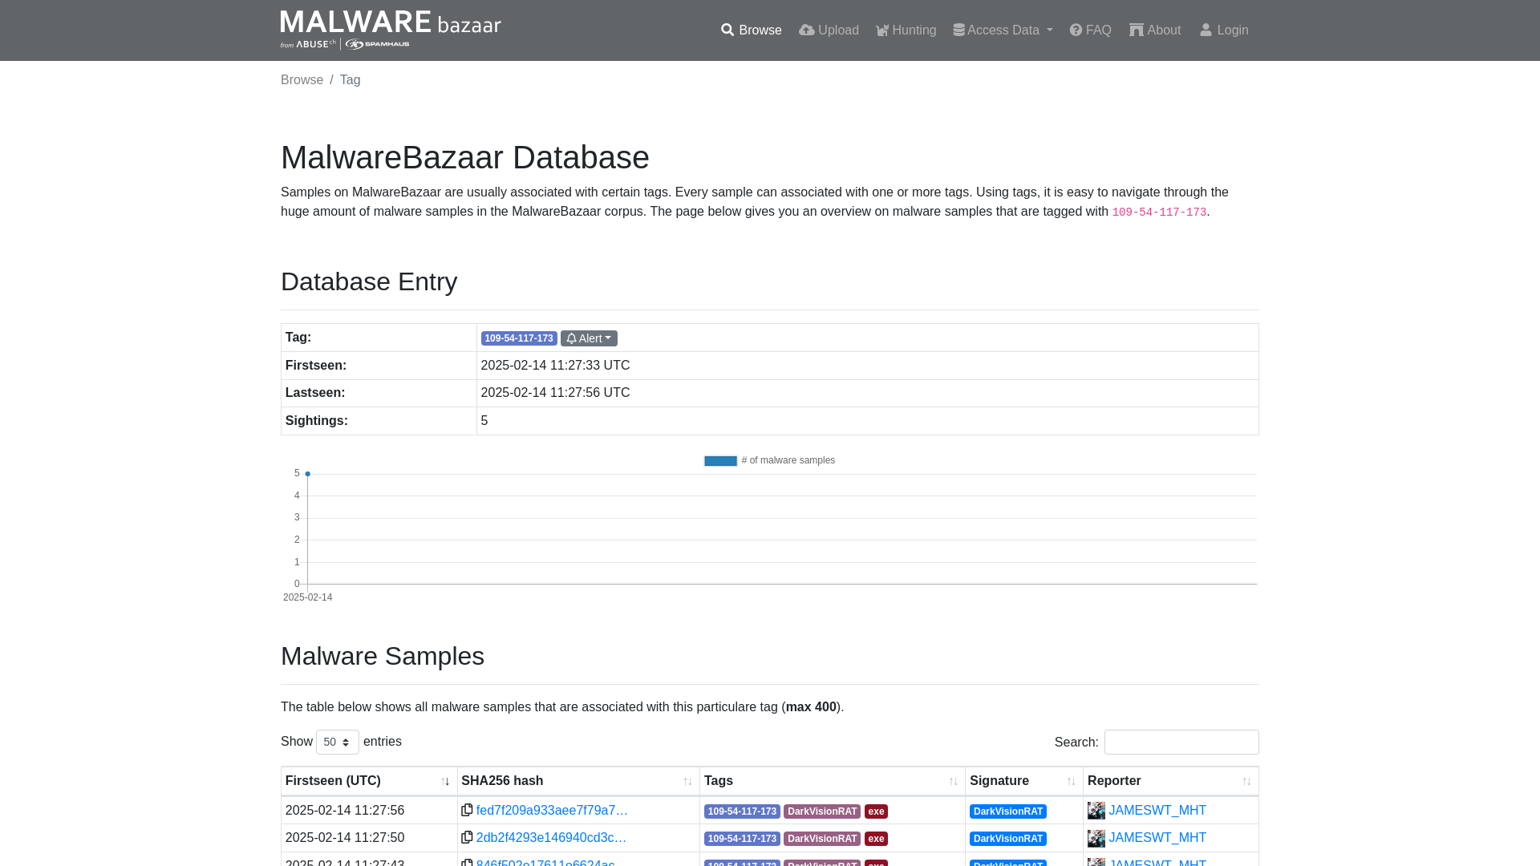
Task: Open the FAQ page
Action: pyautogui.click(x=1090, y=30)
